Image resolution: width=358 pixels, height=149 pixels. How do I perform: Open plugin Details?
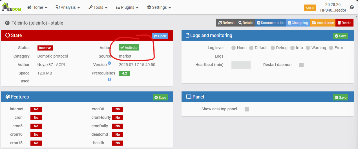(x=246, y=23)
